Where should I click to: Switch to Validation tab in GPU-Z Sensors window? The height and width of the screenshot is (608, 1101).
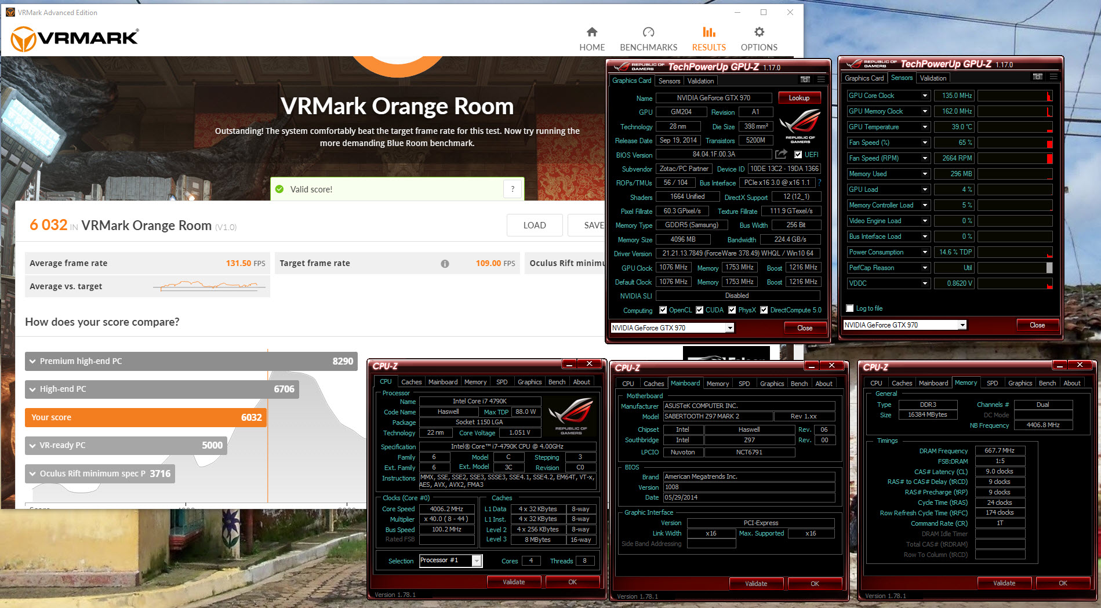click(933, 78)
